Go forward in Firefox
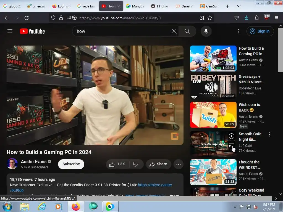This screenshot has height=212, width=283. click(x=17, y=18)
